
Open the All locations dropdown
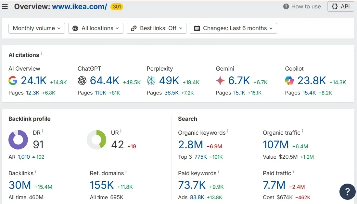point(96,28)
